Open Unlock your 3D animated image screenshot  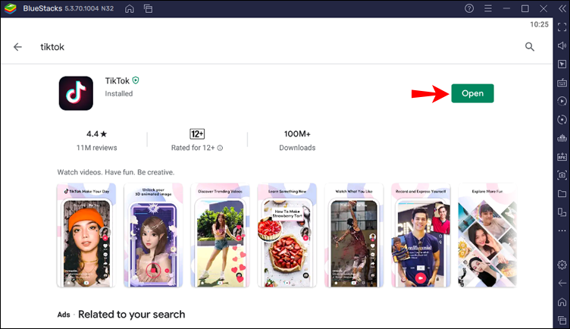pos(153,236)
